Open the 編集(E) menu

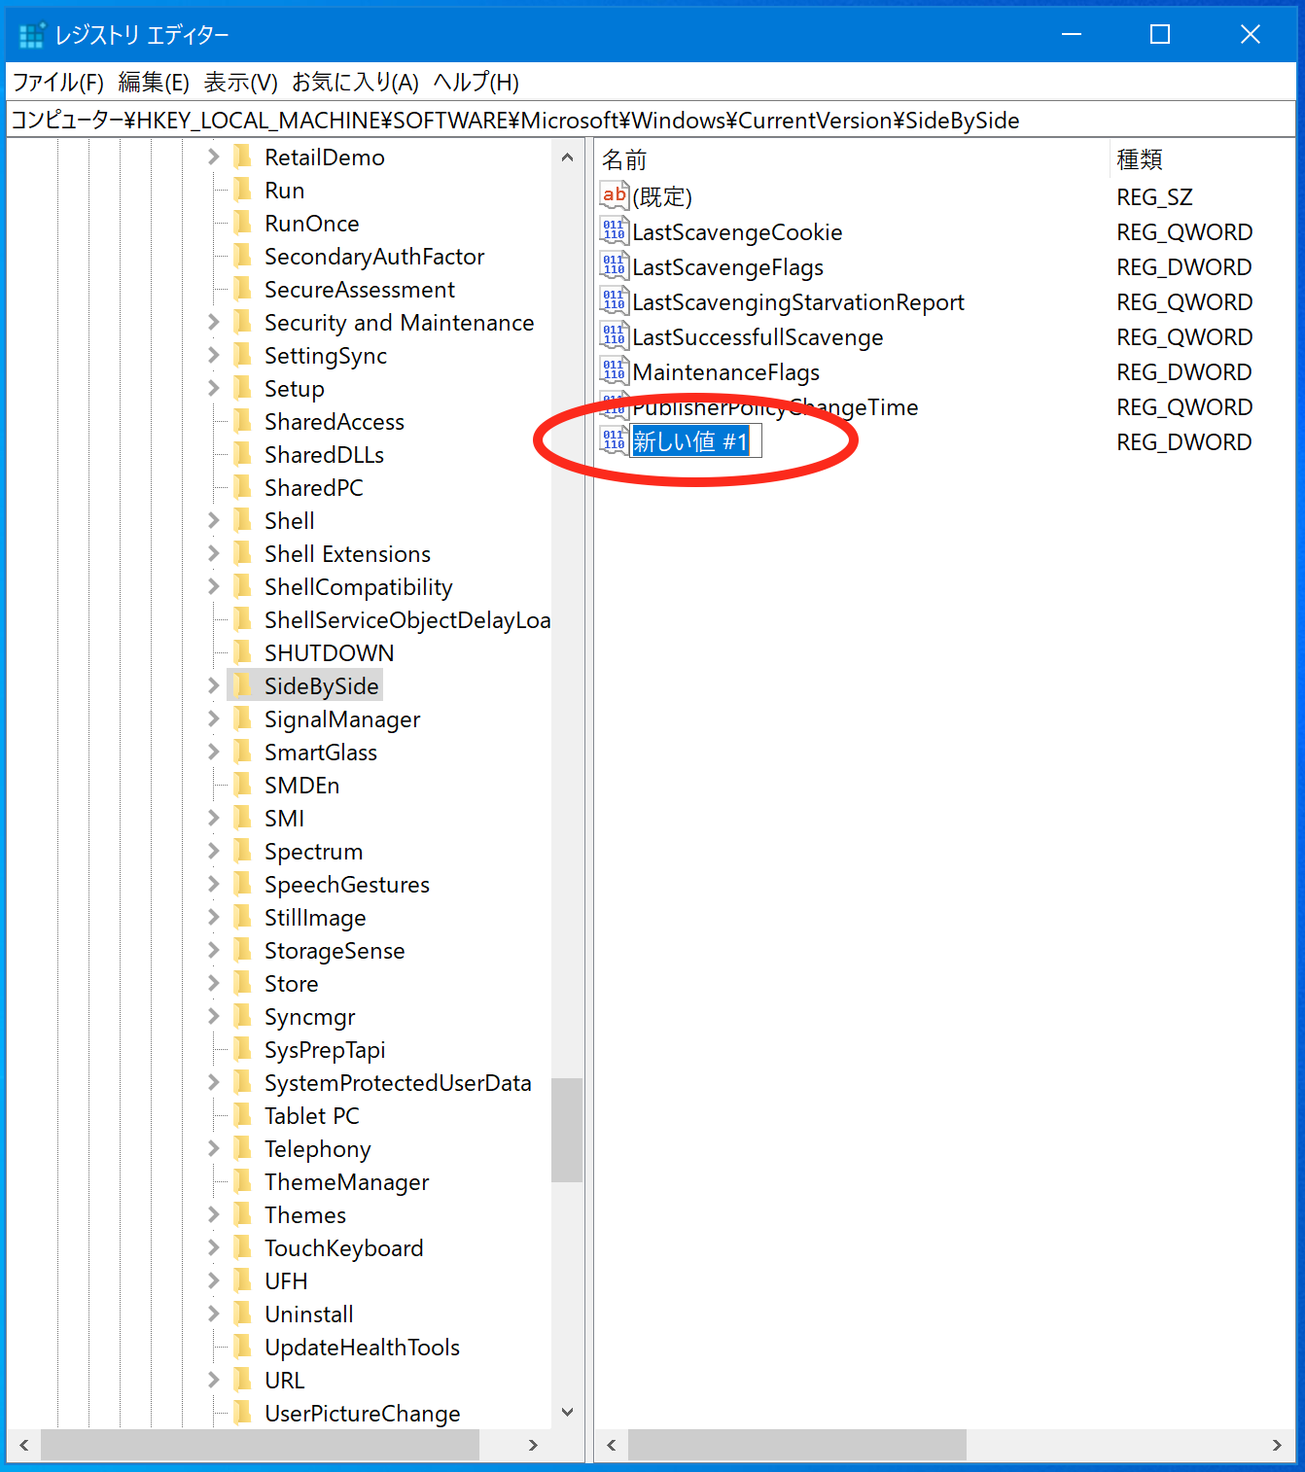[x=154, y=83]
